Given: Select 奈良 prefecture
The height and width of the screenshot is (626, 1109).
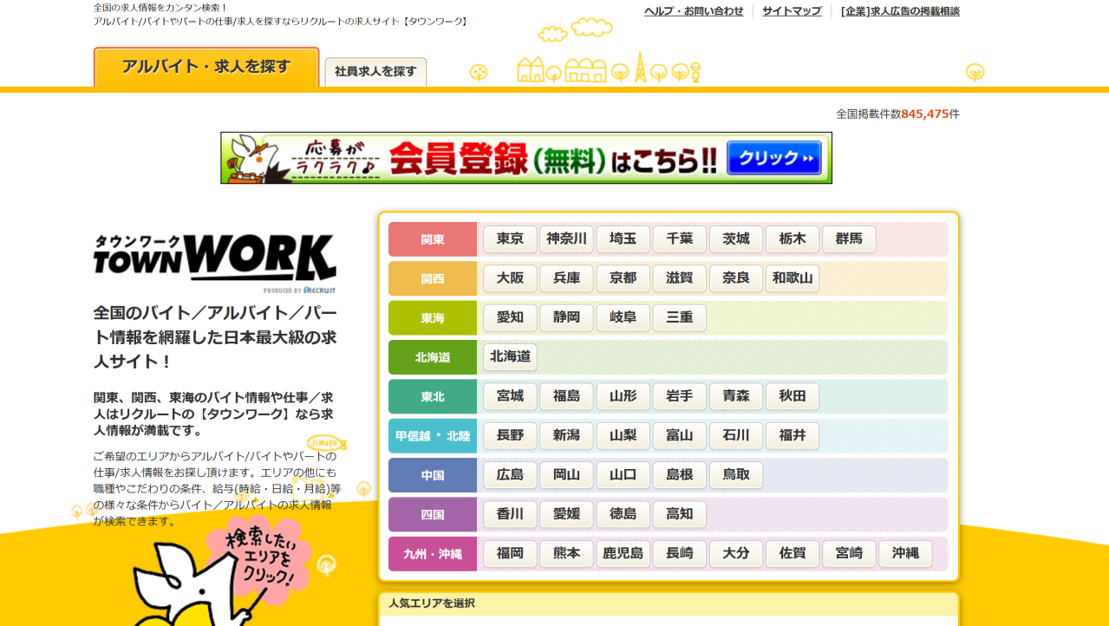Looking at the screenshot, I should click(736, 278).
